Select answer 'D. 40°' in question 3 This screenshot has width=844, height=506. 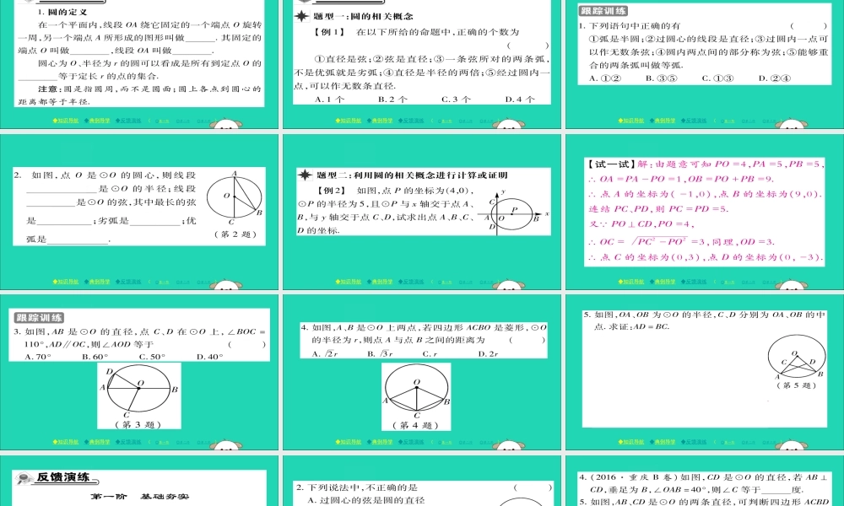point(210,357)
